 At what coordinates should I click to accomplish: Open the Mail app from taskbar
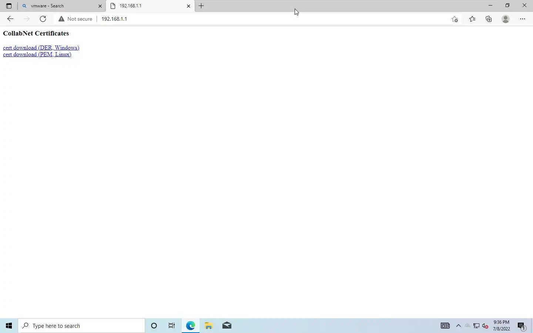pos(227,326)
